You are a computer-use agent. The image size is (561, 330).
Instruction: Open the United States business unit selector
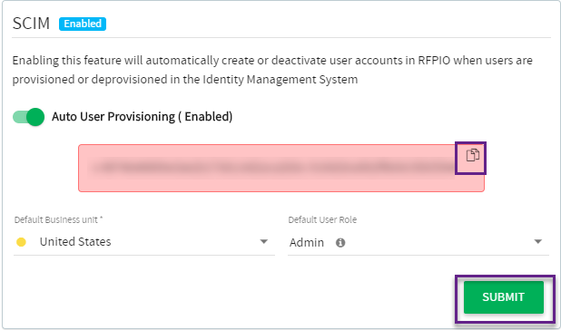144,242
